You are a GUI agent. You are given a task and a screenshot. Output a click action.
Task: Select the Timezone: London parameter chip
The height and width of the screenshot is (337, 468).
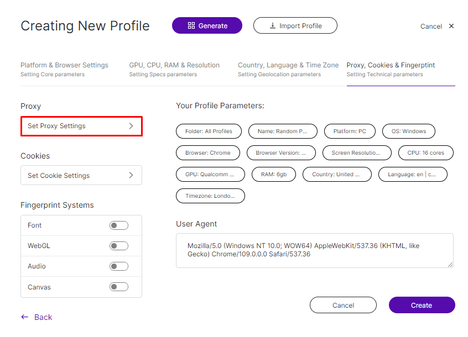click(210, 196)
